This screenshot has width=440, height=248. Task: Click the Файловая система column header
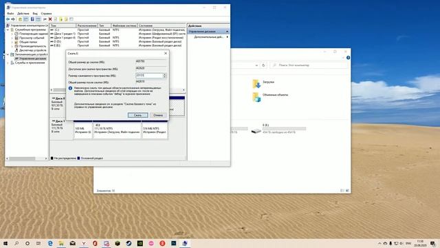(x=124, y=25)
